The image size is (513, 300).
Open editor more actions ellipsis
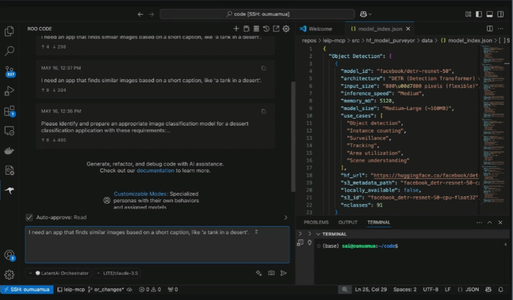pyautogui.click(x=500, y=29)
